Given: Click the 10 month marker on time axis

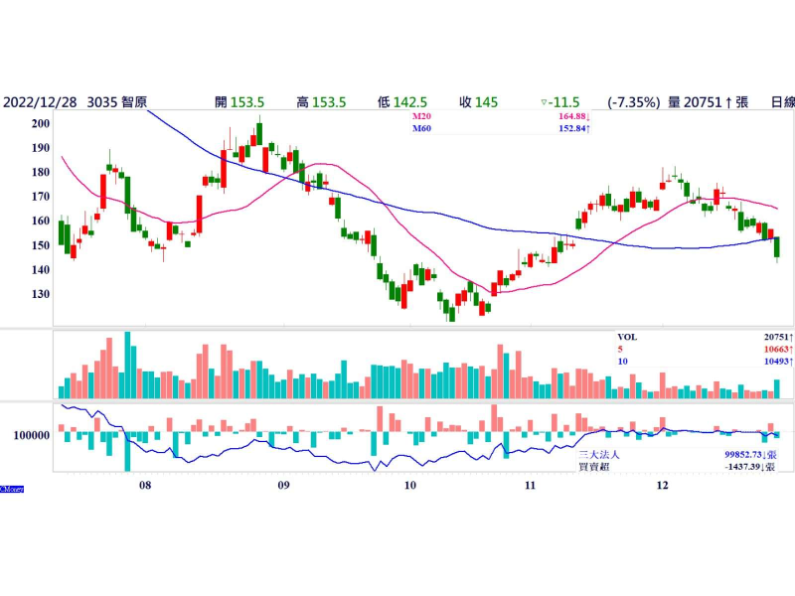Looking at the screenshot, I should pos(409,486).
